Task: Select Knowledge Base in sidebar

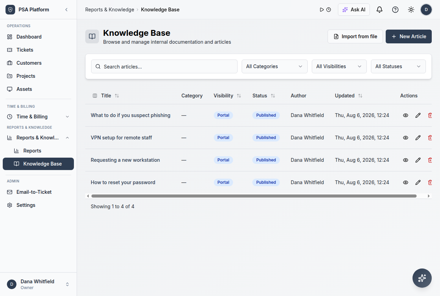Action: (38, 164)
